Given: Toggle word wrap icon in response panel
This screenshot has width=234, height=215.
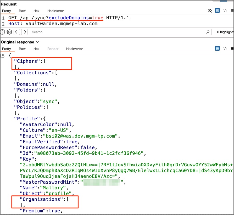Looking at the screenshot, I should pyautogui.click(x=217, y=49).
